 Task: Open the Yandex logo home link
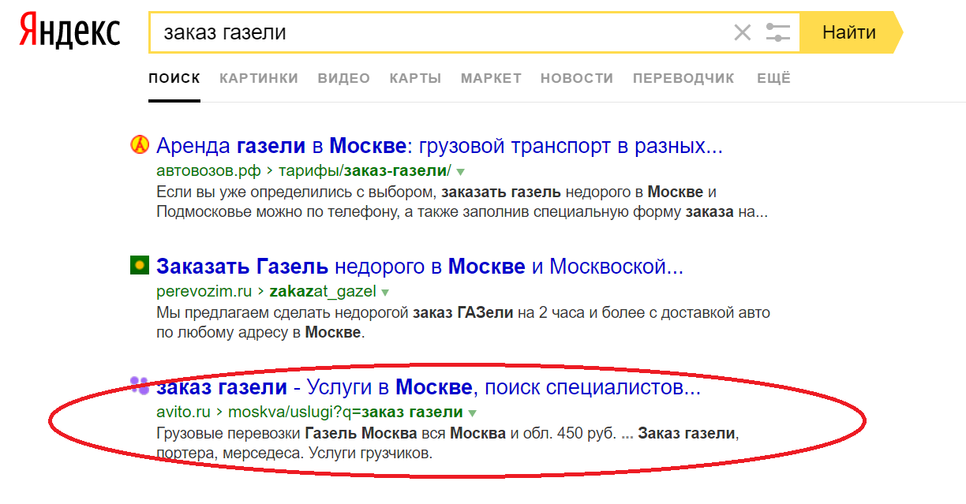pos(69,32)
